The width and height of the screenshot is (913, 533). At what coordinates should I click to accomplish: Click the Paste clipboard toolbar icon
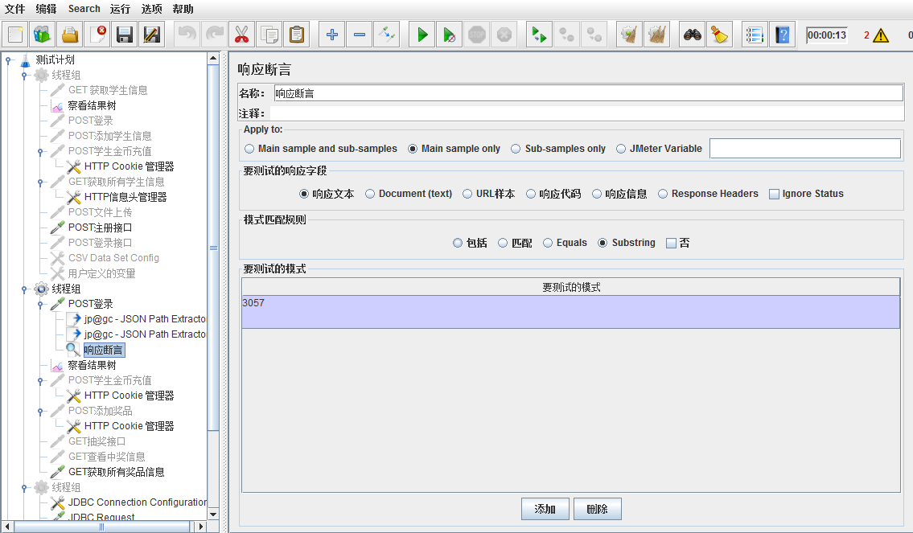297,35
